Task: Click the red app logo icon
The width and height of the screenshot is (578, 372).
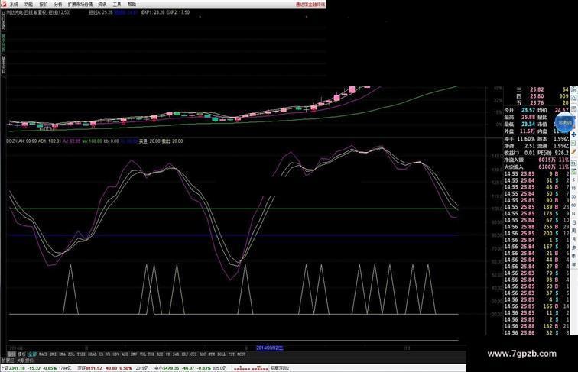Action: coord(3,4)
